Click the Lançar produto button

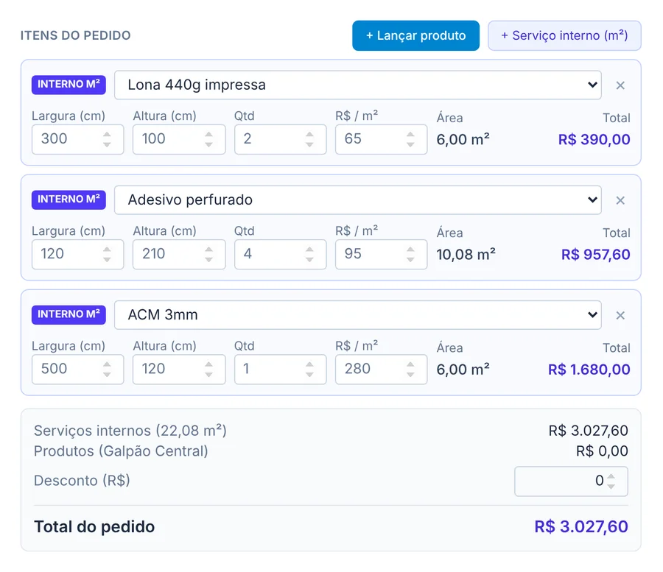click(415, 35)
